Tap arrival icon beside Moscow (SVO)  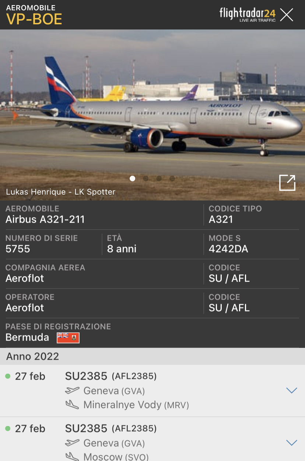tap(72, 457)
